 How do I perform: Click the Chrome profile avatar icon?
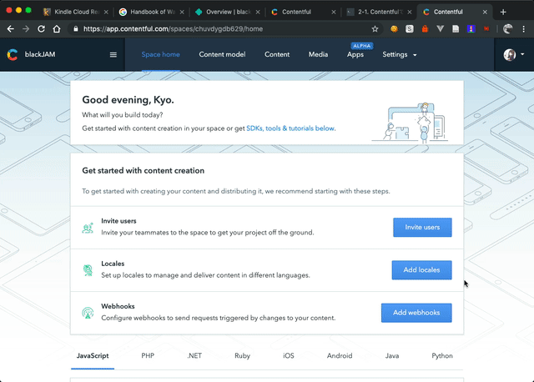508,29
